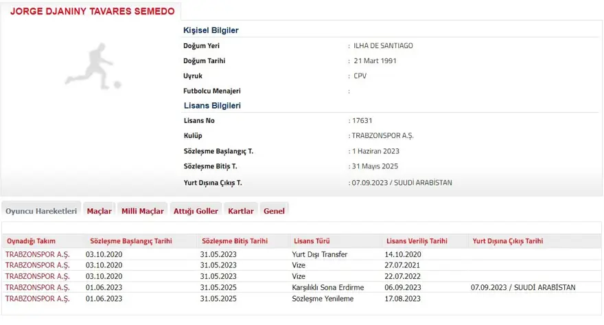Open Trabzonspor link in Yurt Dışı Transfer row
The height and width of the screenshot is (325, 604).
pos(38,254)
